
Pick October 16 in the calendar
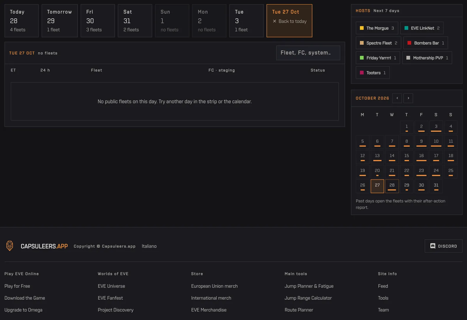point(421,157)
